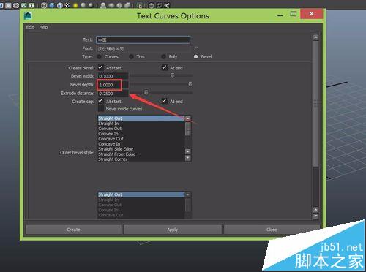This screenshot has height=272, width=366.
Task: Select the Poly type radio button
Action: pos(163,56)
